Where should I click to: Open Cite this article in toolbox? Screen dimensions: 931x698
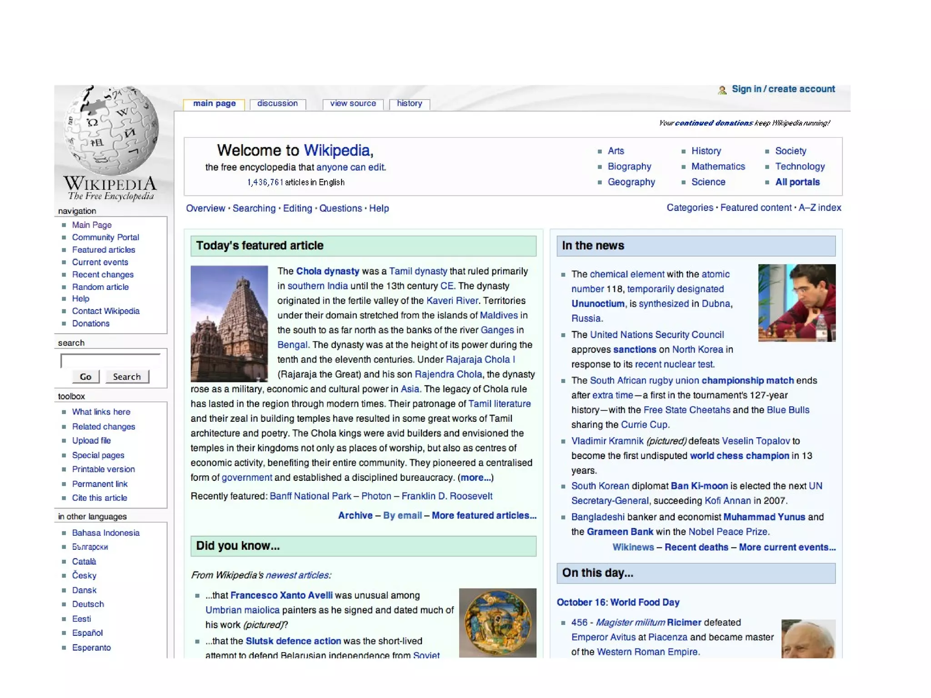pyautogui.click(x=100, y=498)
